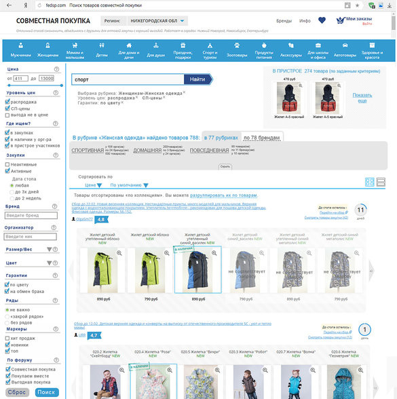Switch to the по 78 брендам tab

pyautogui.click(x=262, y=138)
